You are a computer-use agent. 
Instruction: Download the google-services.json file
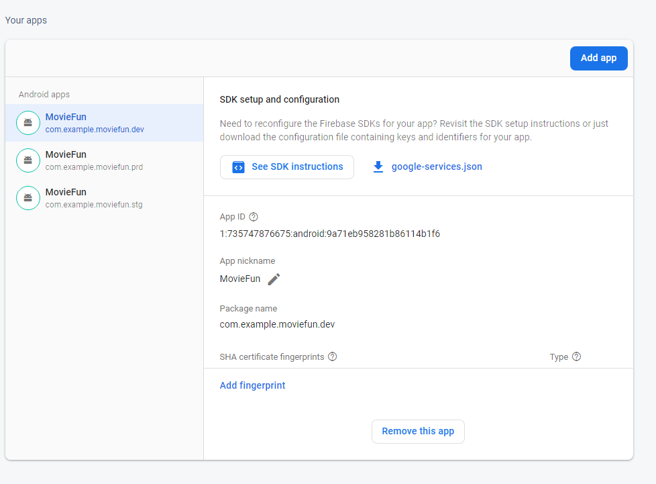tap(436, 167)
